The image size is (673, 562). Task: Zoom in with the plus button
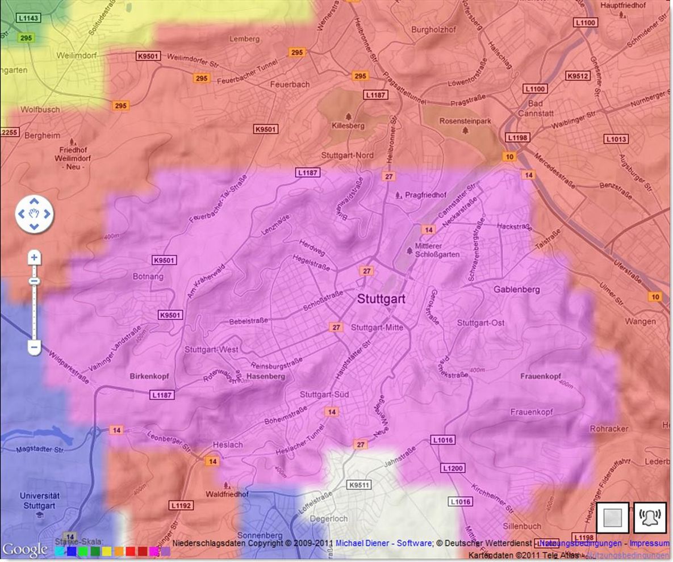(34, 258)
